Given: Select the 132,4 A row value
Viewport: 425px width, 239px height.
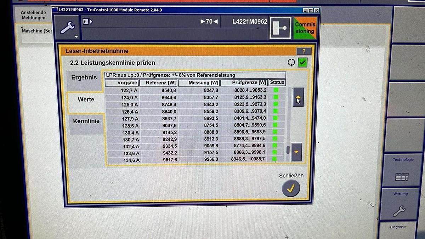Looking at the screenshot, I should (x=131, y=147).
